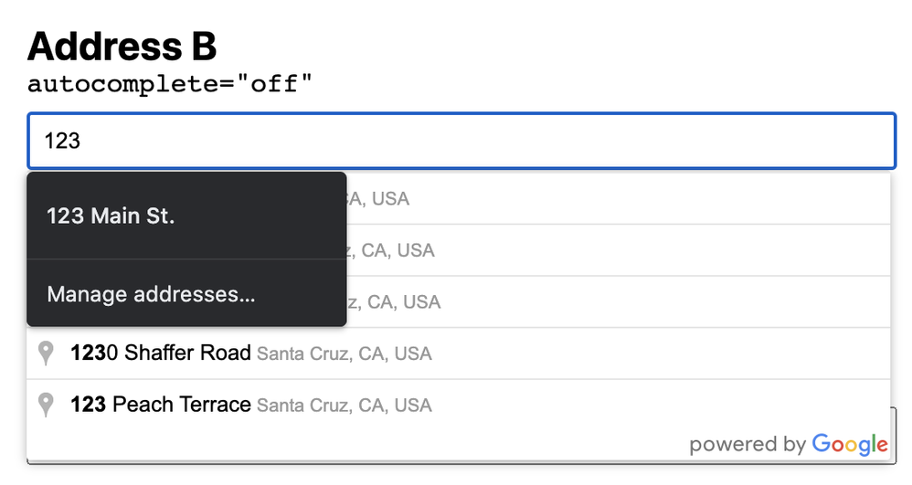The width and height of the screenshot is (912, 485).
Task: Click bold "123" in Peach Terrace row
Action: click(x=88, y=405)
